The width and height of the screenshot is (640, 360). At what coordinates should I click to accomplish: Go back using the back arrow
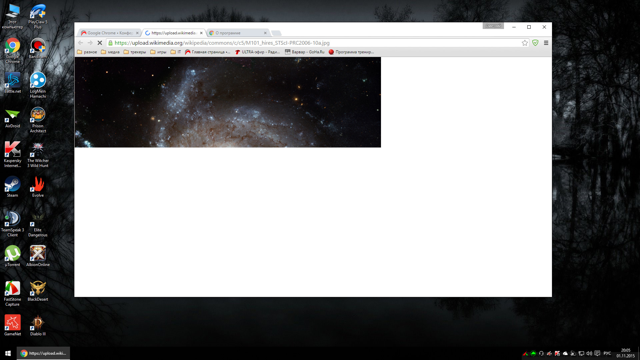80,43
